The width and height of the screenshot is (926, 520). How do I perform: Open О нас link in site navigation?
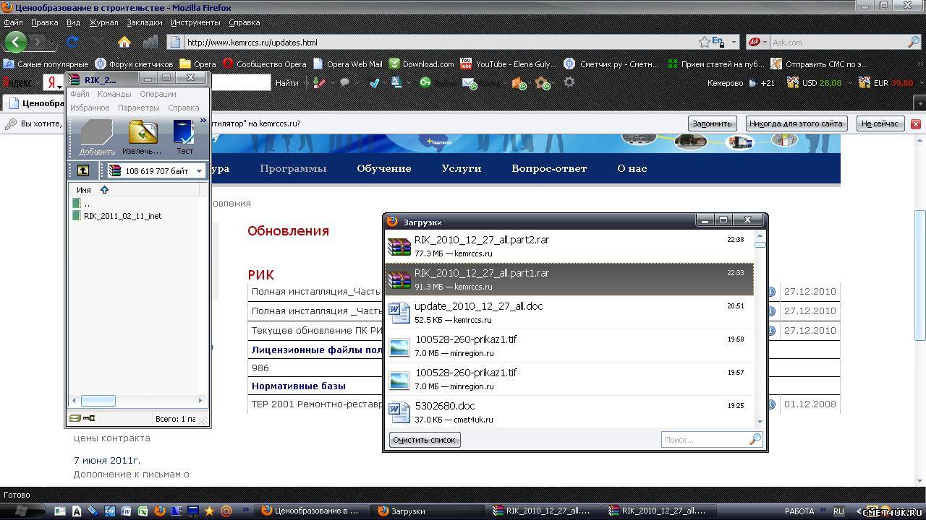coord(632,168)
